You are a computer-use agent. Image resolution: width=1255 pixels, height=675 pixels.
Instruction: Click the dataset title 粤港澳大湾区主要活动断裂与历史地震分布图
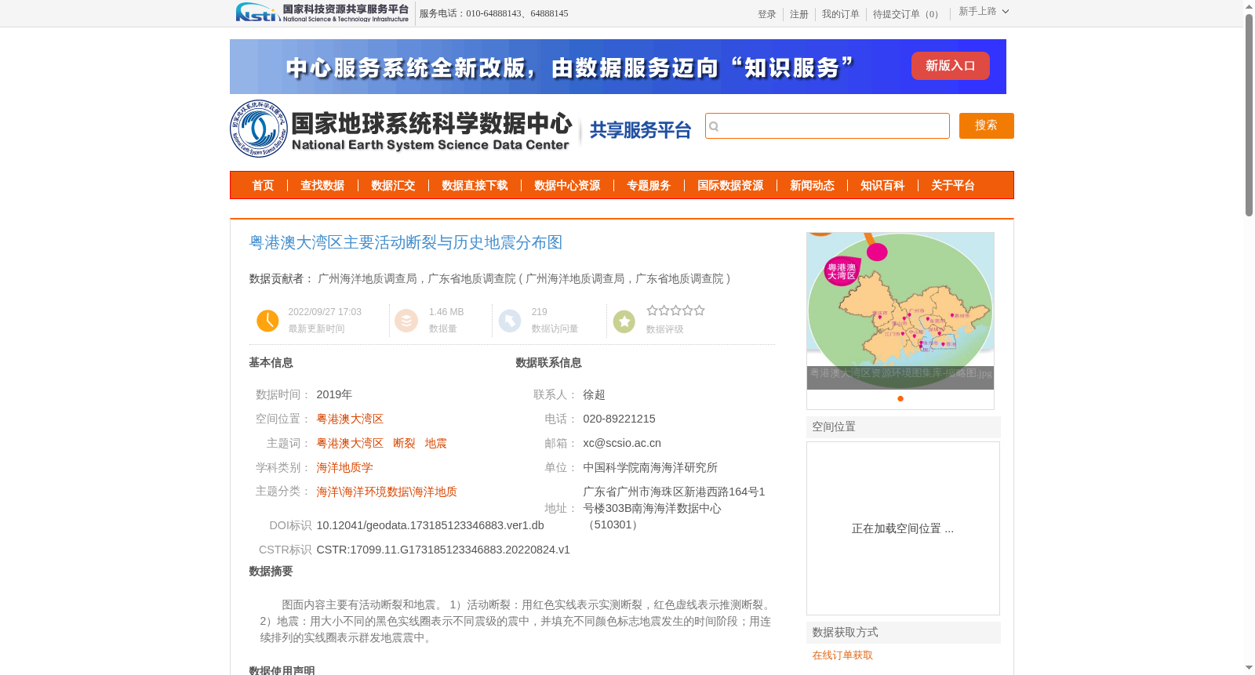(x=406, y=243)
